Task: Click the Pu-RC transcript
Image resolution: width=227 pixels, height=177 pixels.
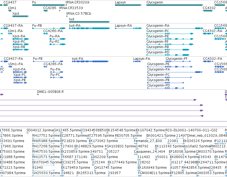Action: (x=58, y=44)
